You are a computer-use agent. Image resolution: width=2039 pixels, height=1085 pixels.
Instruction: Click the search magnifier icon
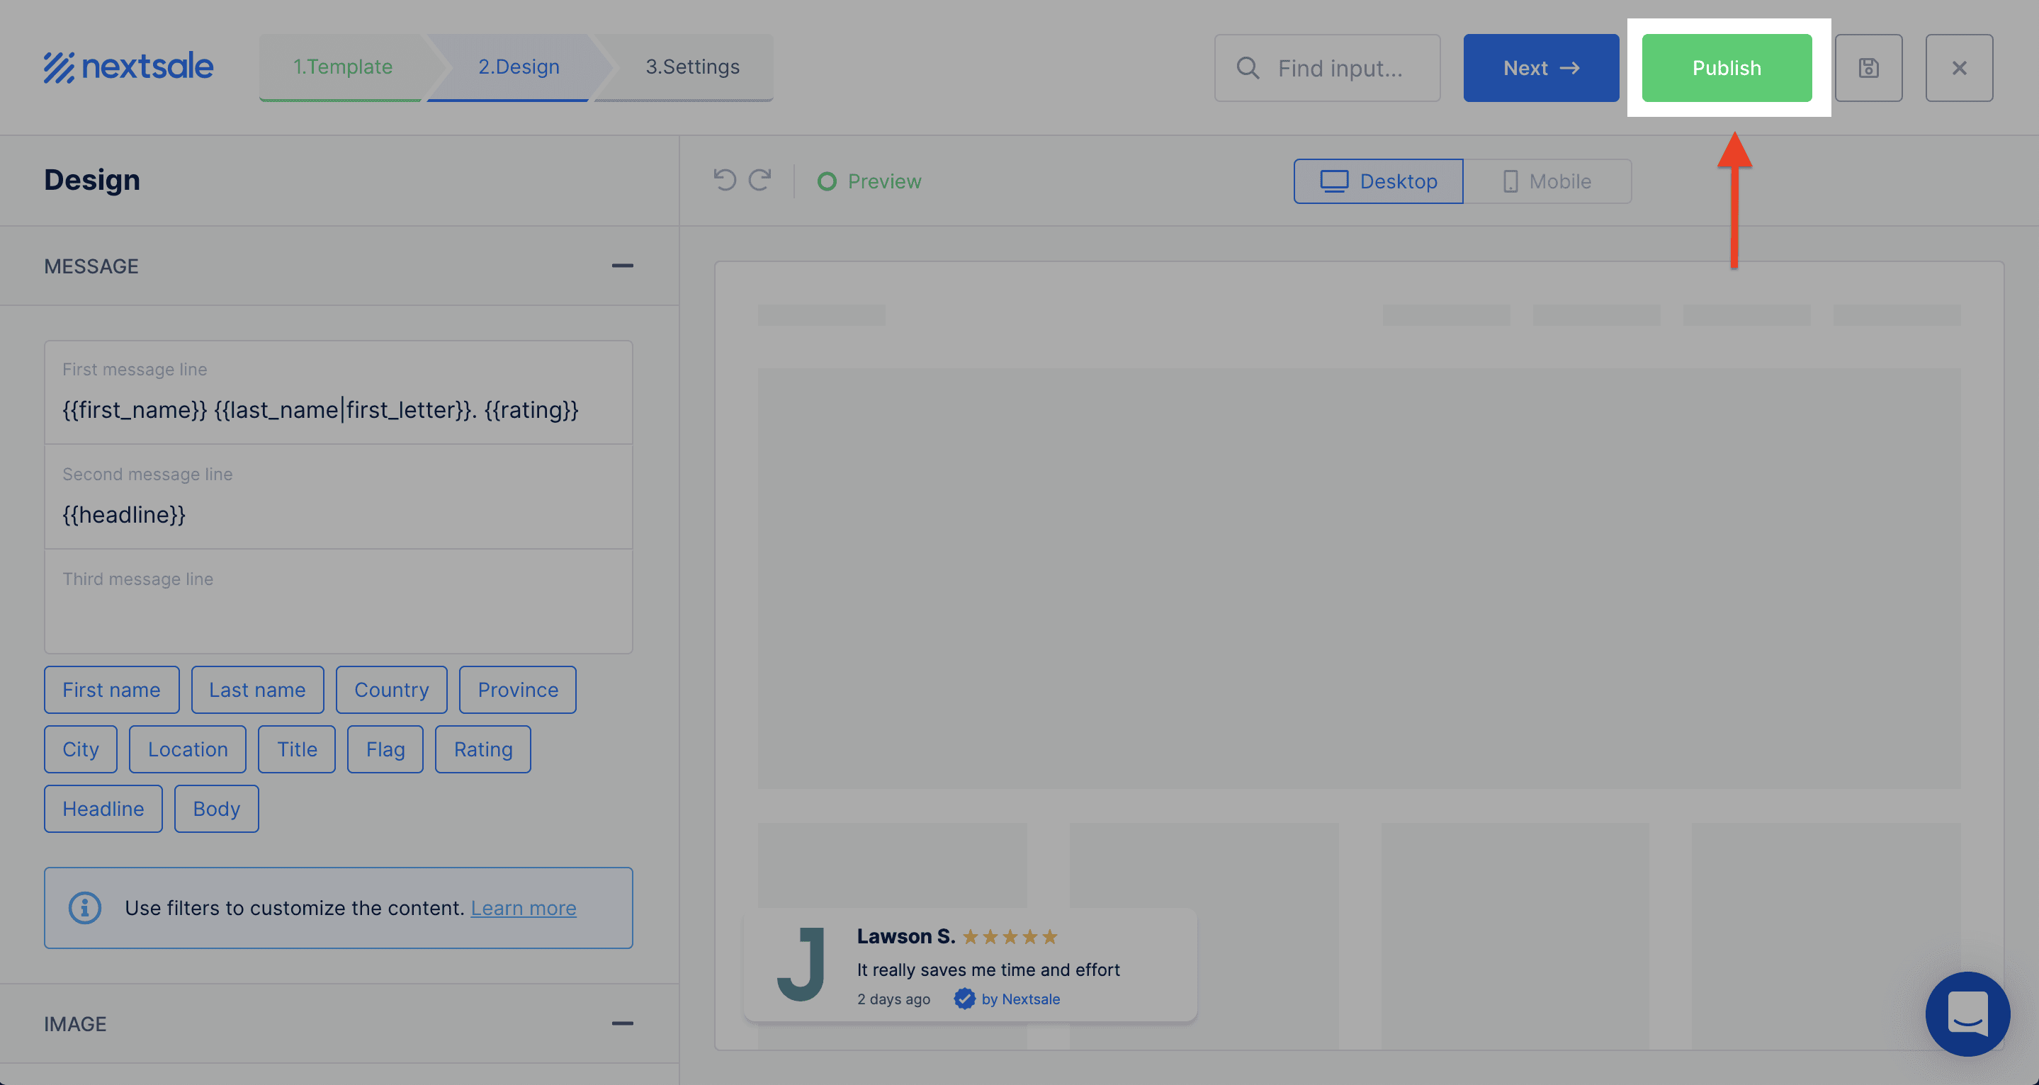(1248, 68)
